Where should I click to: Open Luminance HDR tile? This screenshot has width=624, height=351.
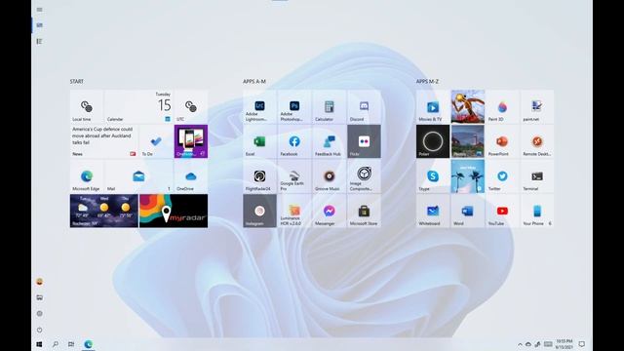[x=294, y=211]
